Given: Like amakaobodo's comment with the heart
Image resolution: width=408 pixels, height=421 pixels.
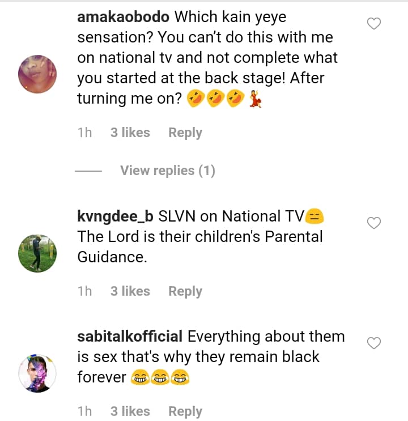Looking at the screenshot, I should tap(374, 23).
